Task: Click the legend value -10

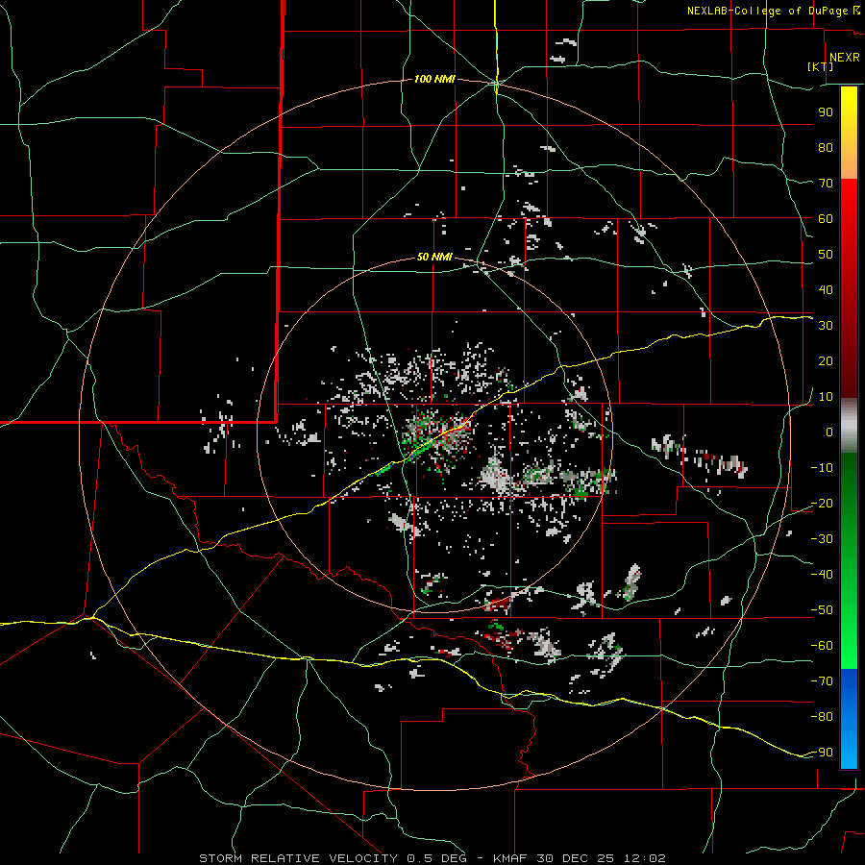Action: pos(822,468)
